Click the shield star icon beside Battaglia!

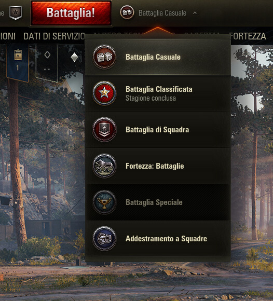16,12
